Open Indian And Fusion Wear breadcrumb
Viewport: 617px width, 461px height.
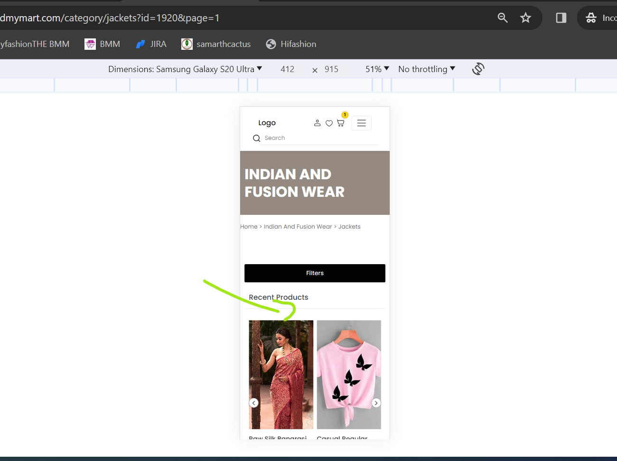[x=298, y=227]
